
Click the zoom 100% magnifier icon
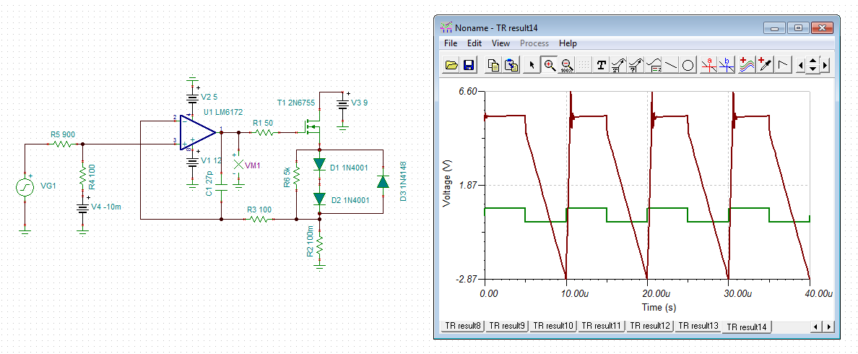[x=567, y=65]
